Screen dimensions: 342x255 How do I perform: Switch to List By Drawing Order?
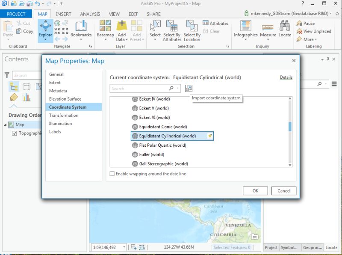pos(14,87)
